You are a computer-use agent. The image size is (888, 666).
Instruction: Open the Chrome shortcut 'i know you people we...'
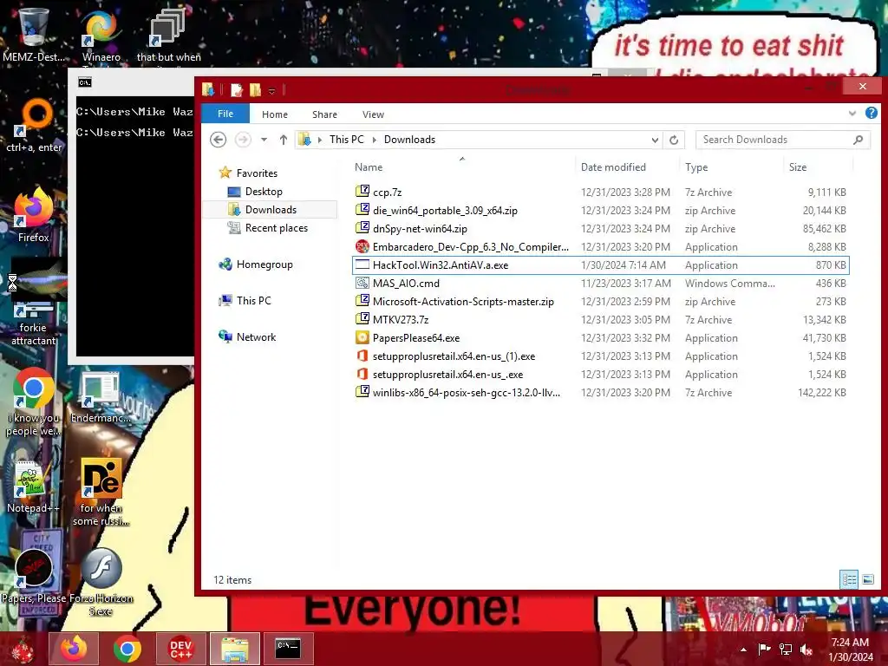[34, 402]
